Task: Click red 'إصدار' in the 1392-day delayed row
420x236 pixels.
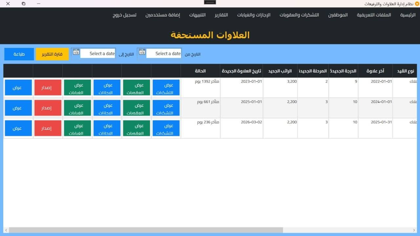Action: (x=48, y=88)
